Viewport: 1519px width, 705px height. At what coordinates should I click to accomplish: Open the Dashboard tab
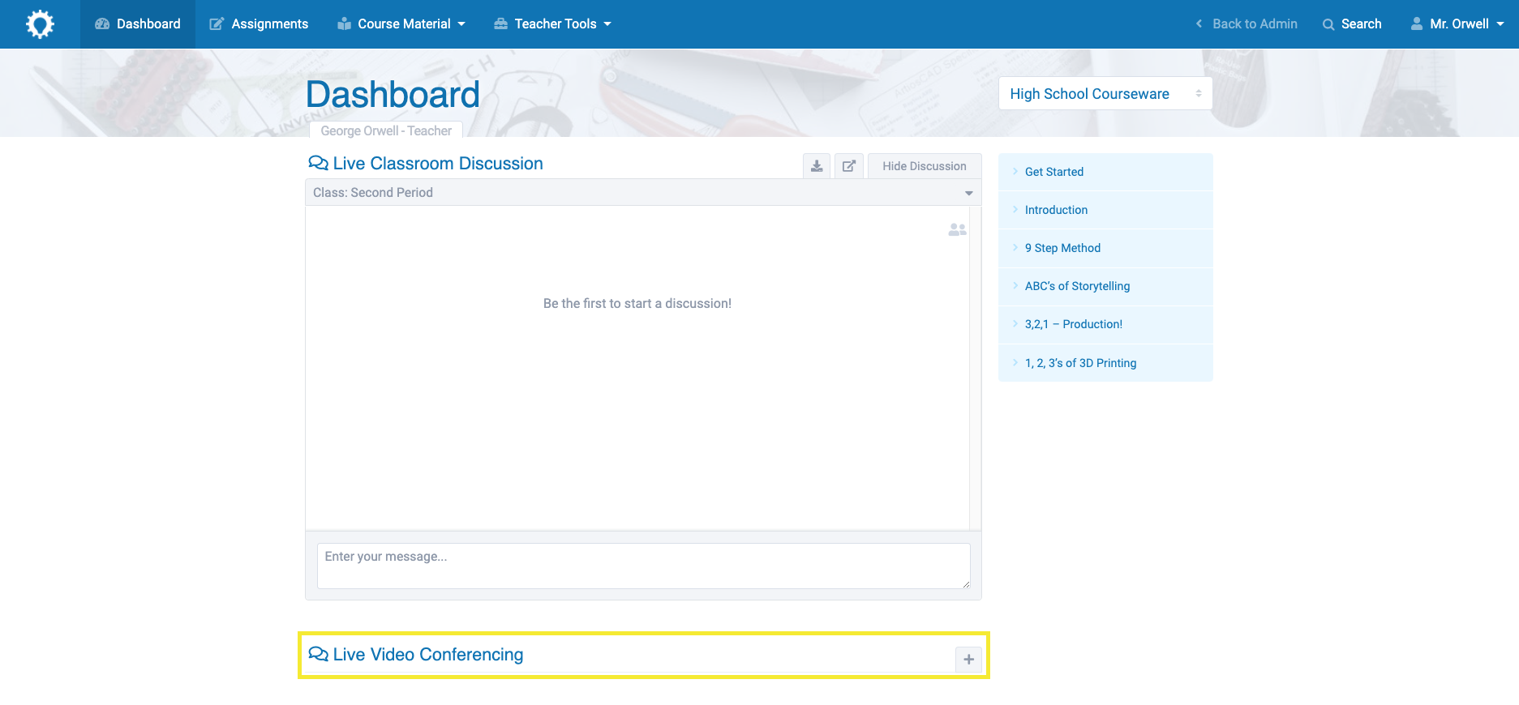click(x=138, y=24)
